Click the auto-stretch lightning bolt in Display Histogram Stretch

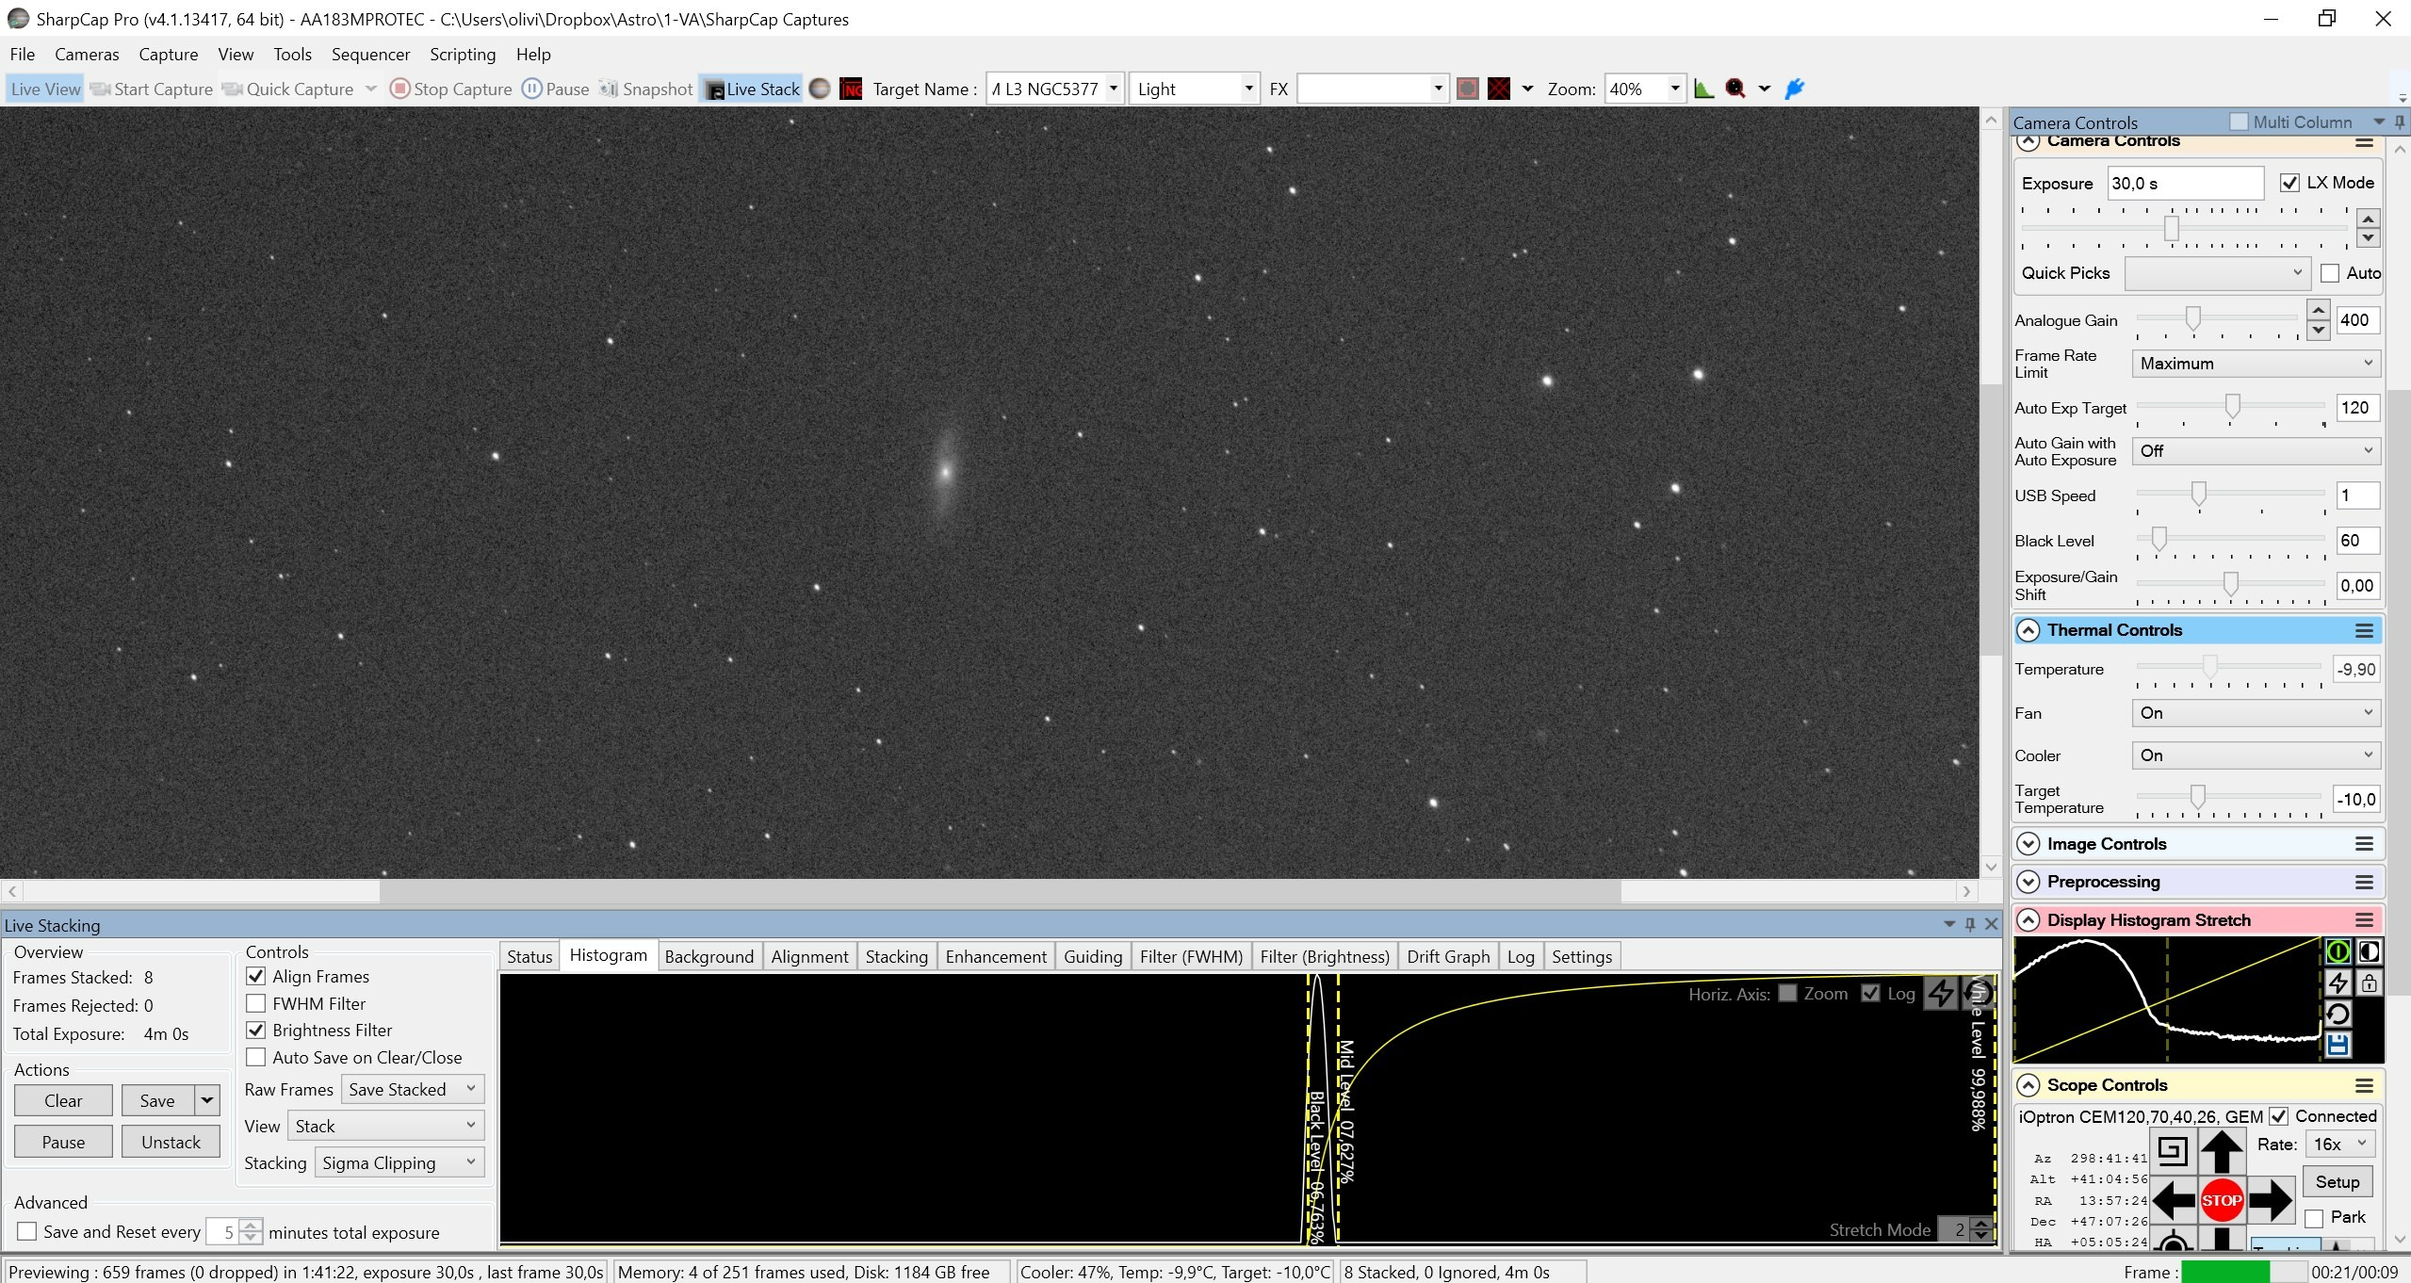(2338, 983)
